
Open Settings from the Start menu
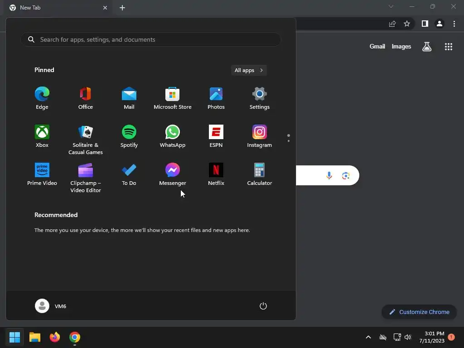(x=260, y=98)
